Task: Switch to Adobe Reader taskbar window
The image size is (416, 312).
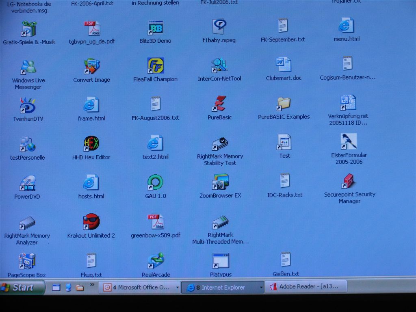Action: coord(305,286)
